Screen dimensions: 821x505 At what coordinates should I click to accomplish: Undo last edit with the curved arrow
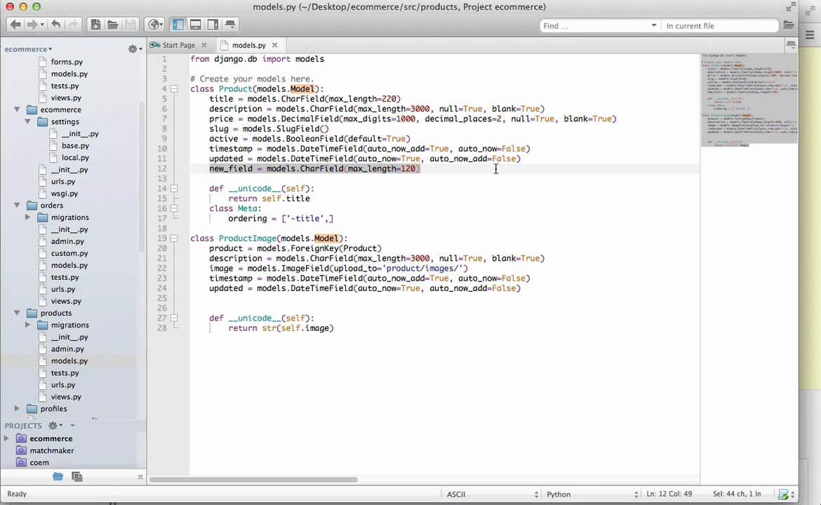click(x=56, y=25)
